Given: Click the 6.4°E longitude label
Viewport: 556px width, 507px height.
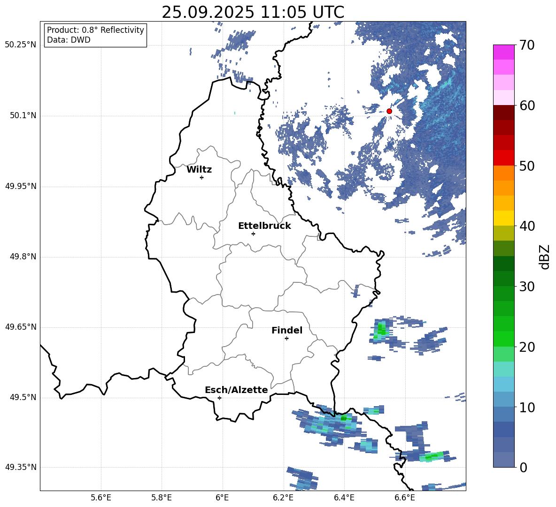Looking at the screenshot, I should tap(344, 498).
